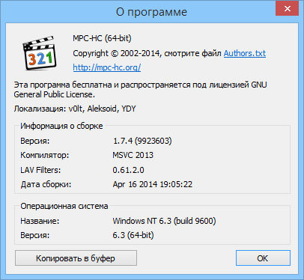This screenshot has width=304, height=280.
Task: Close the О программе dialog window
Action: tap(287, 9)
